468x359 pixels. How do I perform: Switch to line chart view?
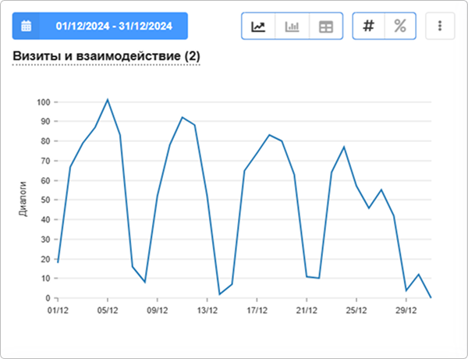pyautogui.click(x=258, y=26)
